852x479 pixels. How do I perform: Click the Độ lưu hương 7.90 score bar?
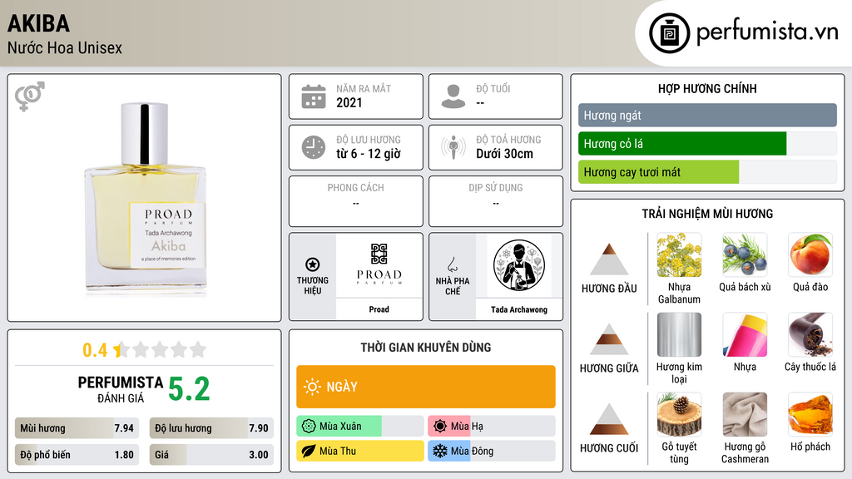(212, 428)
